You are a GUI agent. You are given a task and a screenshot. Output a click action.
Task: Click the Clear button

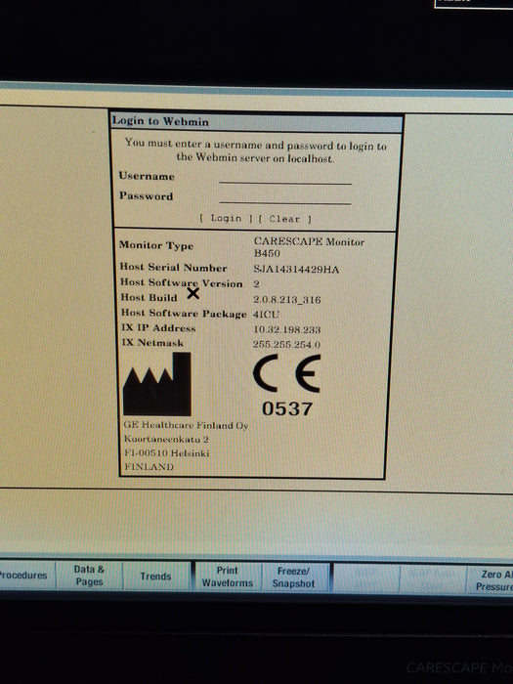point(284,219)
